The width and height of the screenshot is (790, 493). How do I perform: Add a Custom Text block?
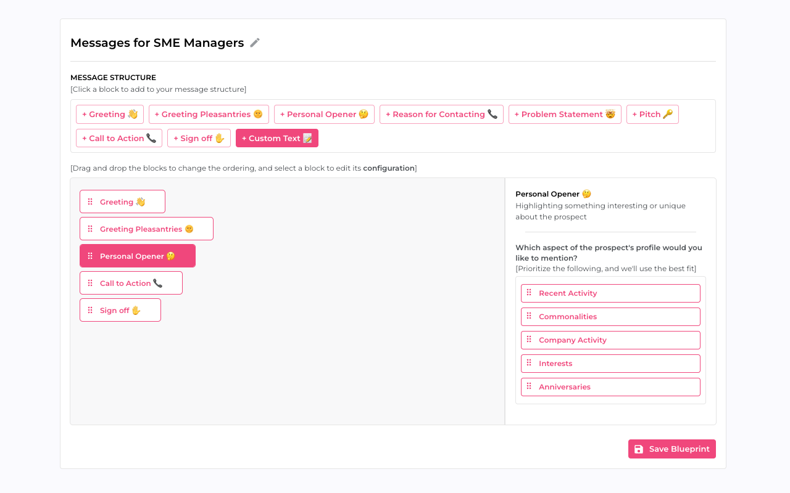tap(277, 138)
